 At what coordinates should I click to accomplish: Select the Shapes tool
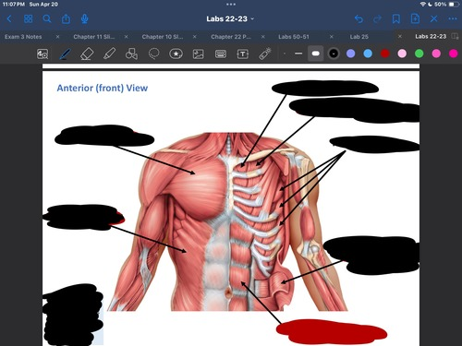click(x=131, y=54)
